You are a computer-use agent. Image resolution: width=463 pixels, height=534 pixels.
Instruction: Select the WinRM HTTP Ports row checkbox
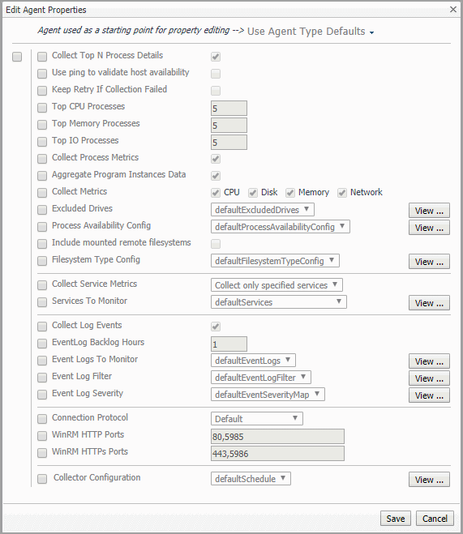(42, 436)
